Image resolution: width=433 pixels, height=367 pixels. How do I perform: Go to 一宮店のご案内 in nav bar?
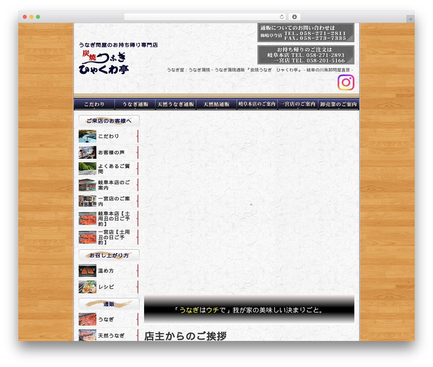tap(298, 104)
